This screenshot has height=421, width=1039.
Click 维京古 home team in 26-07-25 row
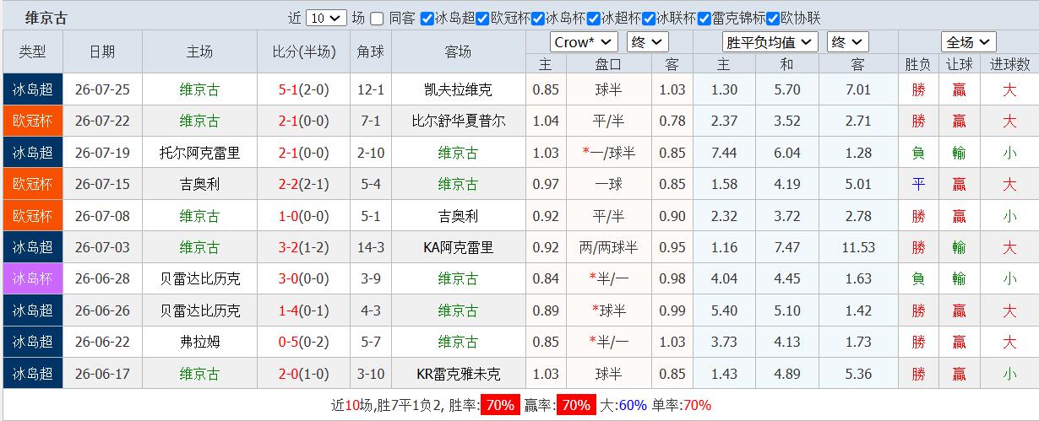coord(199,89)
